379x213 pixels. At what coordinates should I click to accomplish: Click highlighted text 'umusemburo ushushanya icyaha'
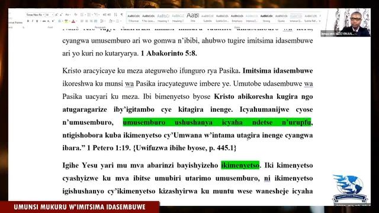pos(183,122)
